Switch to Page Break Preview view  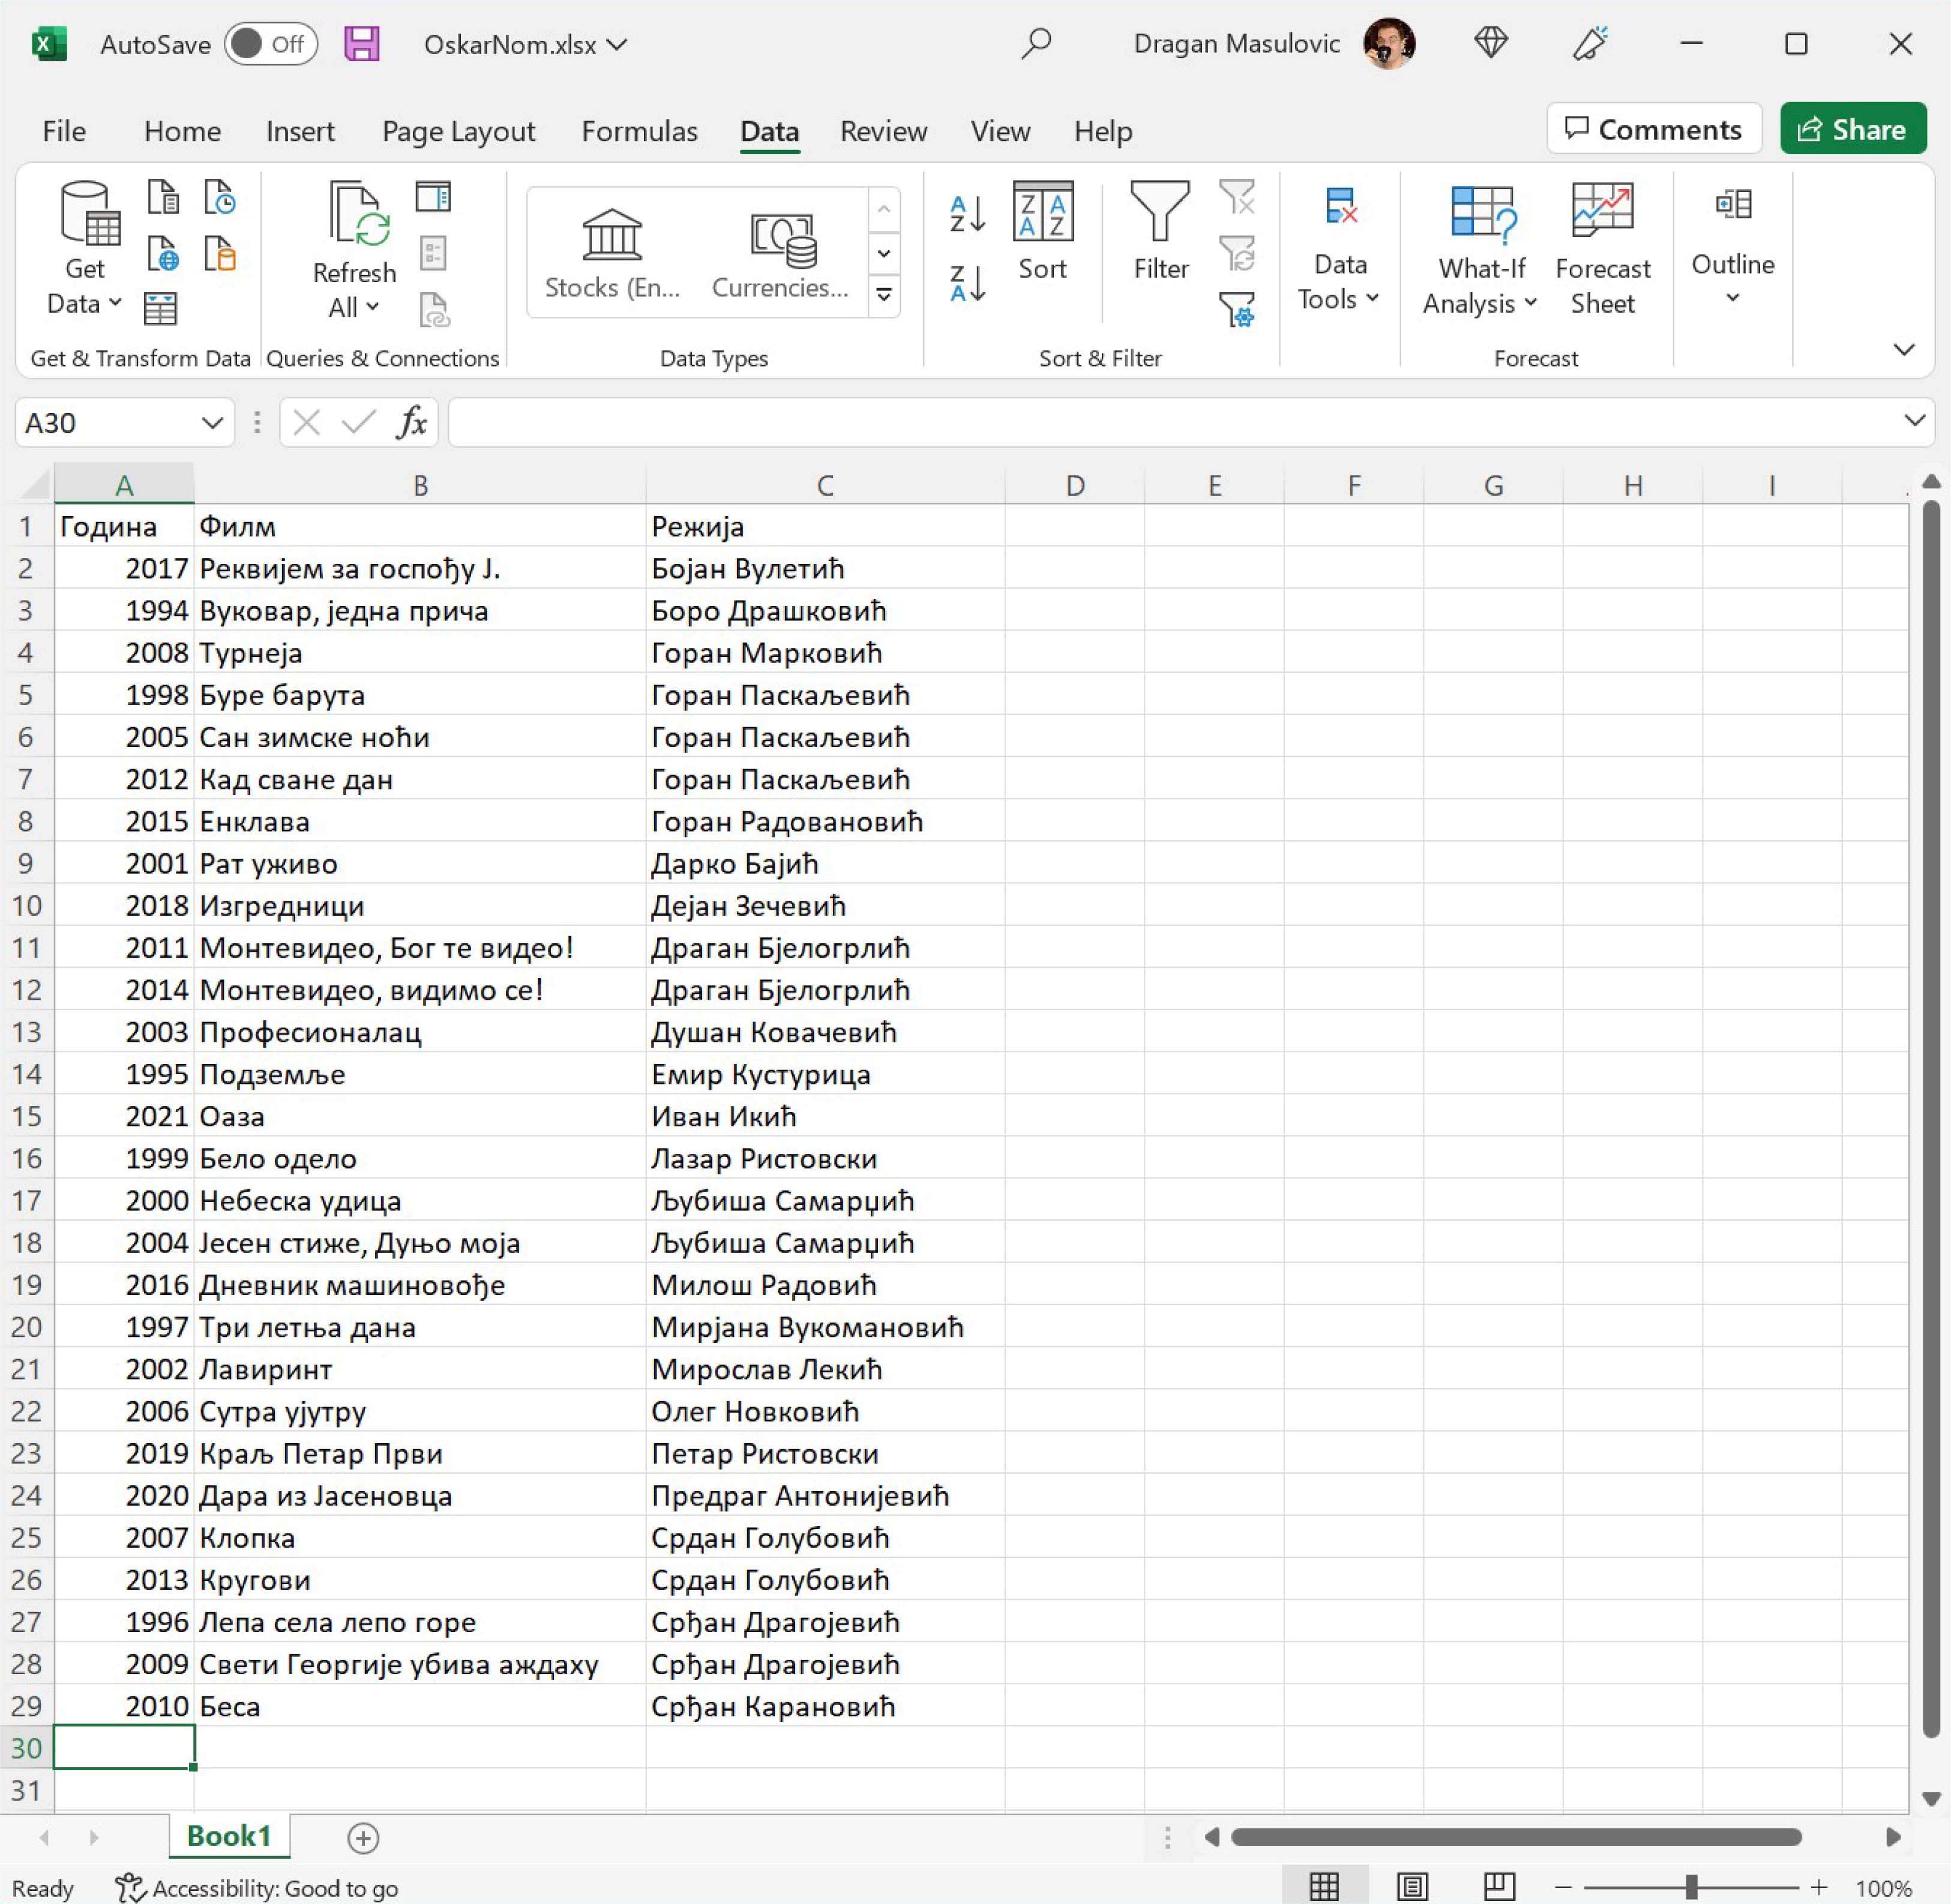pyautogui.click(x=1499, y=1886)
